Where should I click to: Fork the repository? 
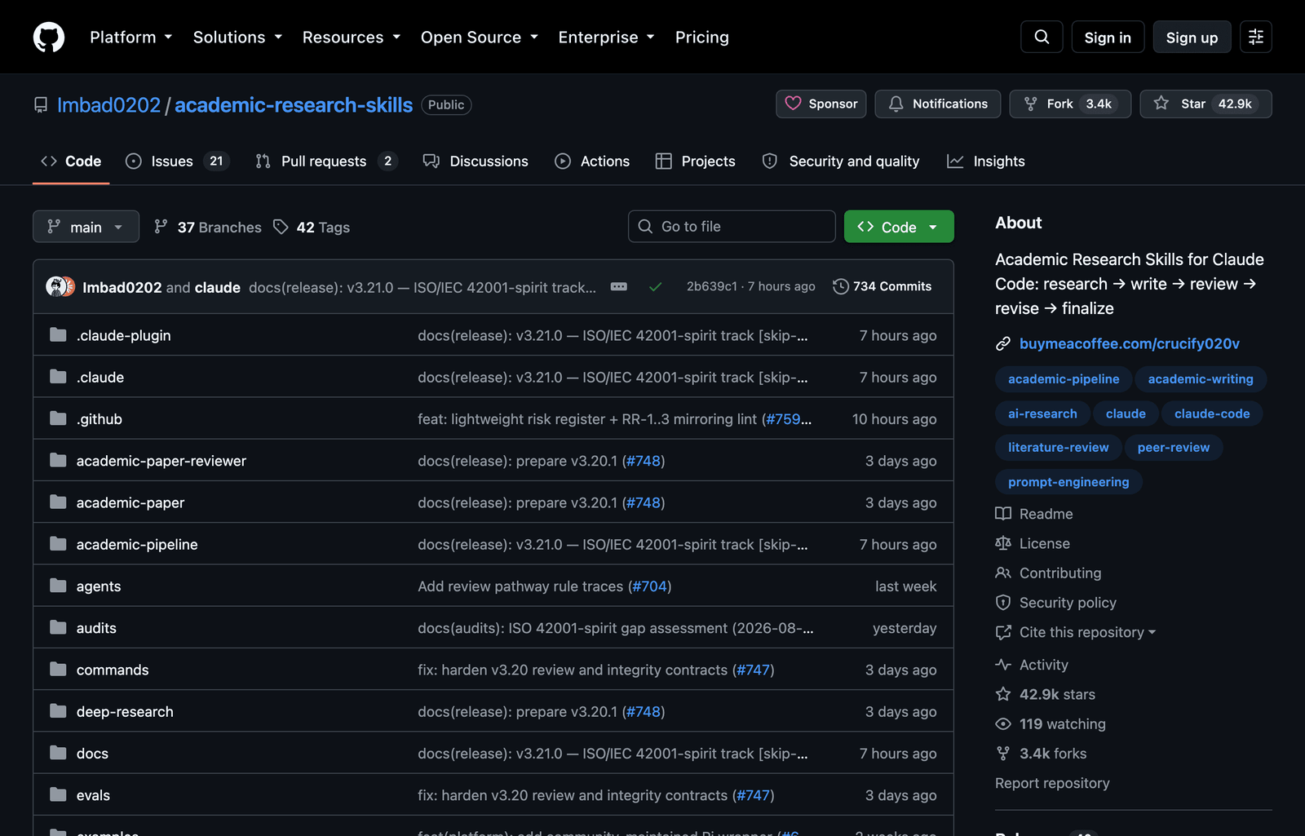point(1070,104)
